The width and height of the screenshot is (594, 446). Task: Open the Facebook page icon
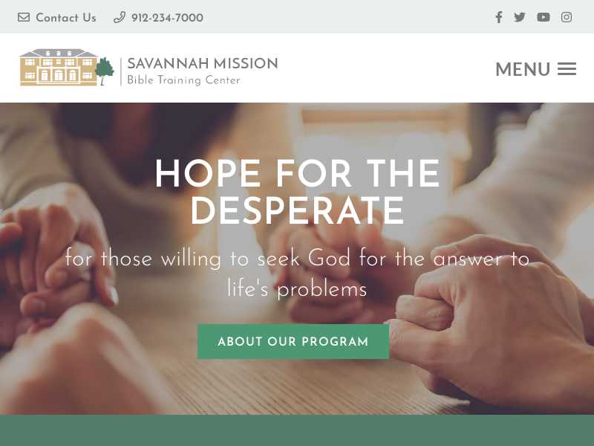pos(499,17)
